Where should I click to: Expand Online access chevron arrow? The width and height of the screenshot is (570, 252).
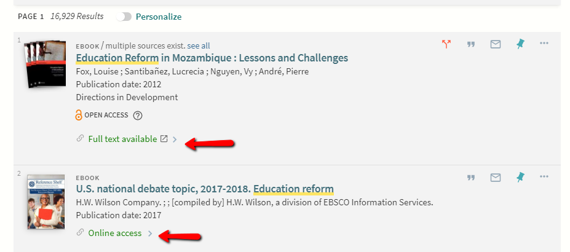(x=150, y=234)
